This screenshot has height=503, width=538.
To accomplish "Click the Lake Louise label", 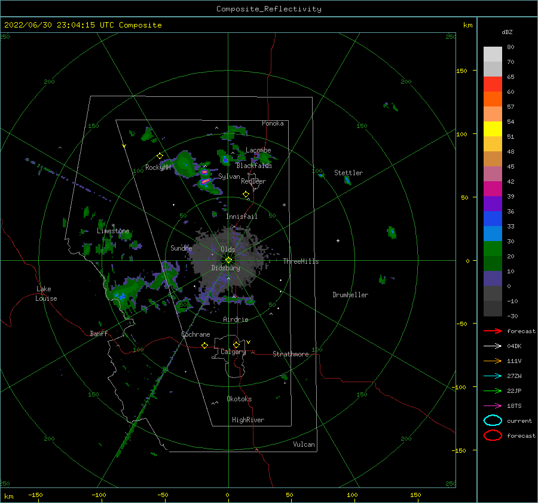I will [x=46, y=294].
